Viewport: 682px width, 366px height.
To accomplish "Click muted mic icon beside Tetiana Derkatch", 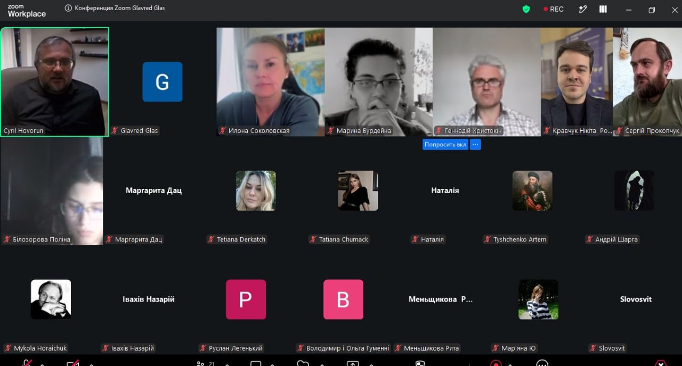I will pos(211,239).
